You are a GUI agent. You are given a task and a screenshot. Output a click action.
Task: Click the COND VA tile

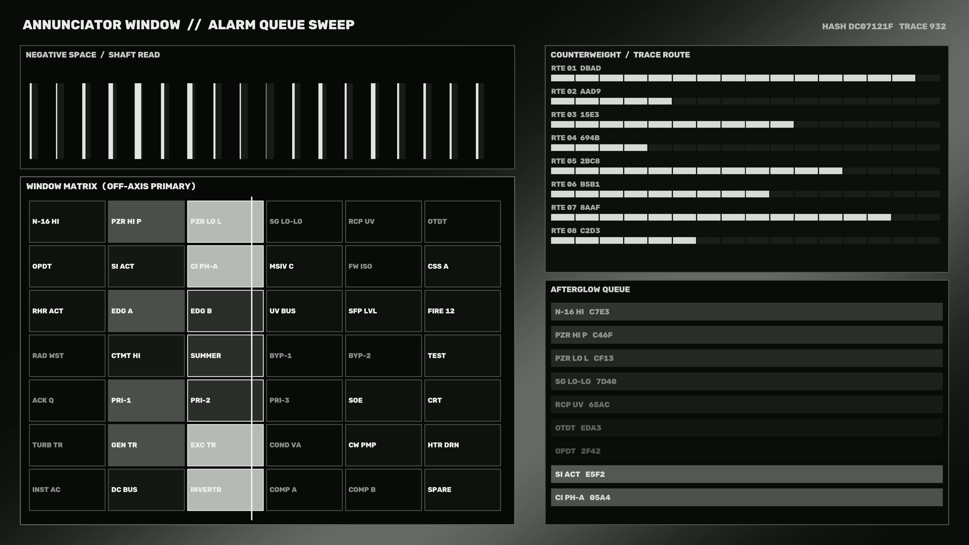[x=304, y=445]
